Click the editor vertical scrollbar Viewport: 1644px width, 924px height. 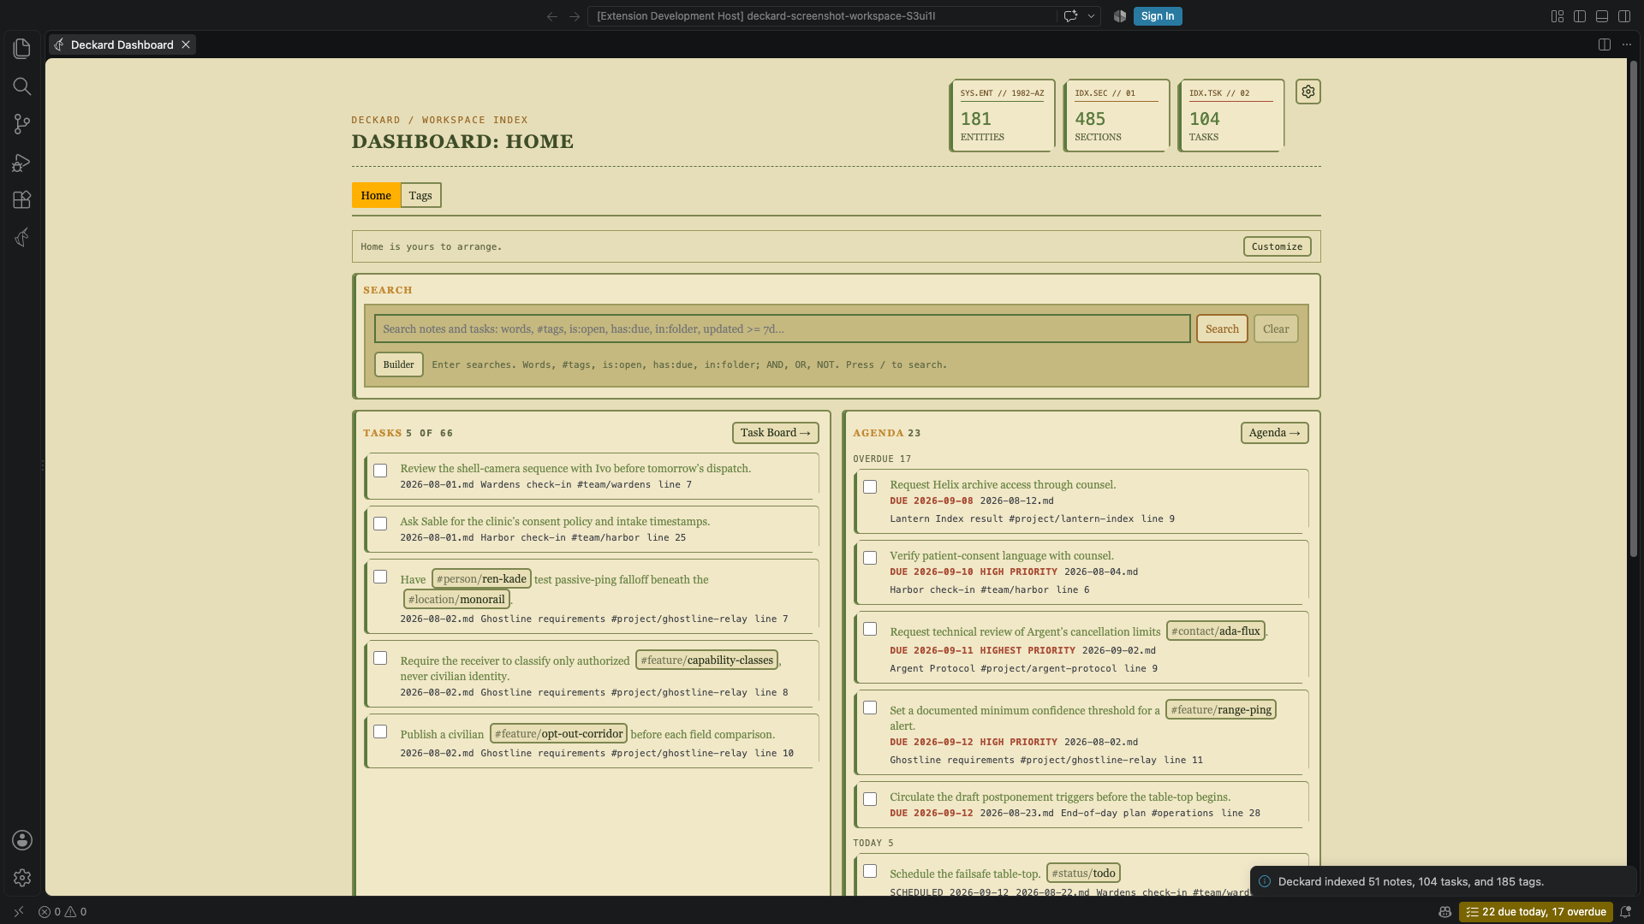[x=1633, y=308]
